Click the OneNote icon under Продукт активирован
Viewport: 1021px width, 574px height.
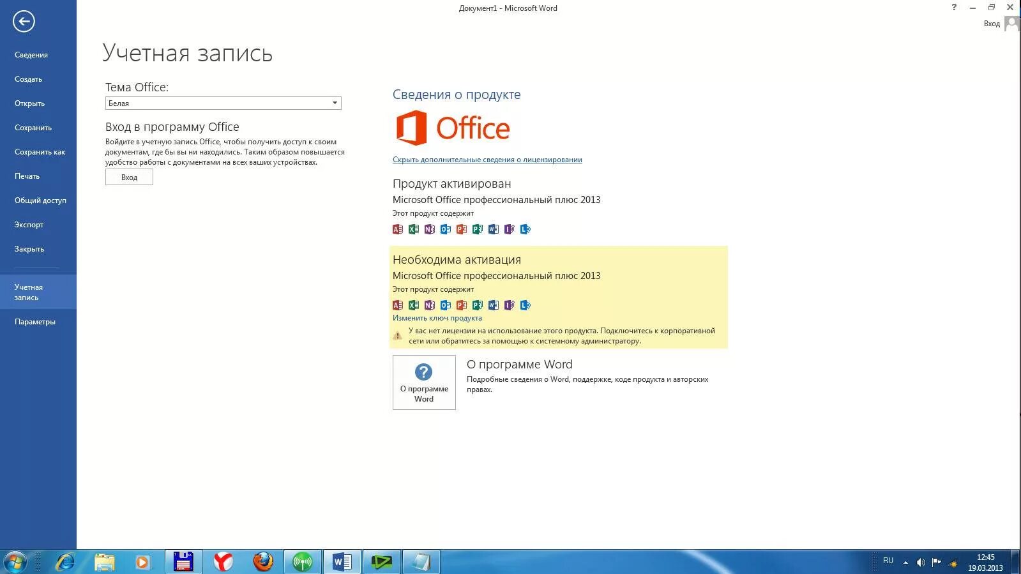[430, 229]
